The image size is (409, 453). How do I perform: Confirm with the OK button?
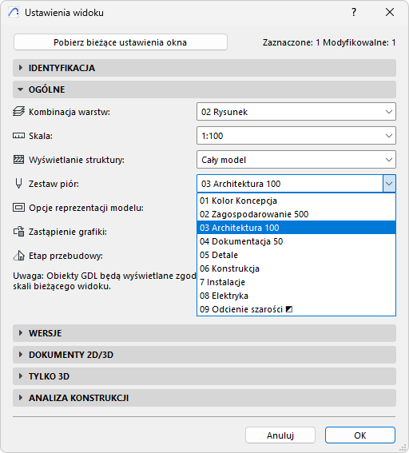pos(360,435)
